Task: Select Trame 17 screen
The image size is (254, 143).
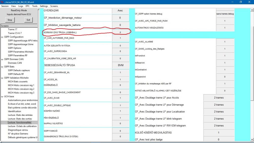Action: 12,29
